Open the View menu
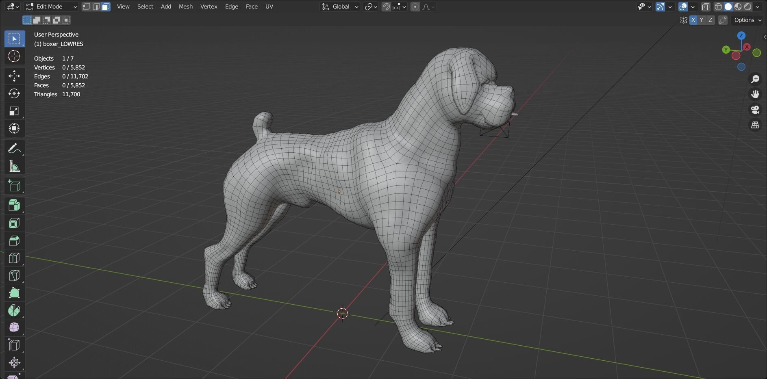767x379 pixels. (x=123, y=6)
